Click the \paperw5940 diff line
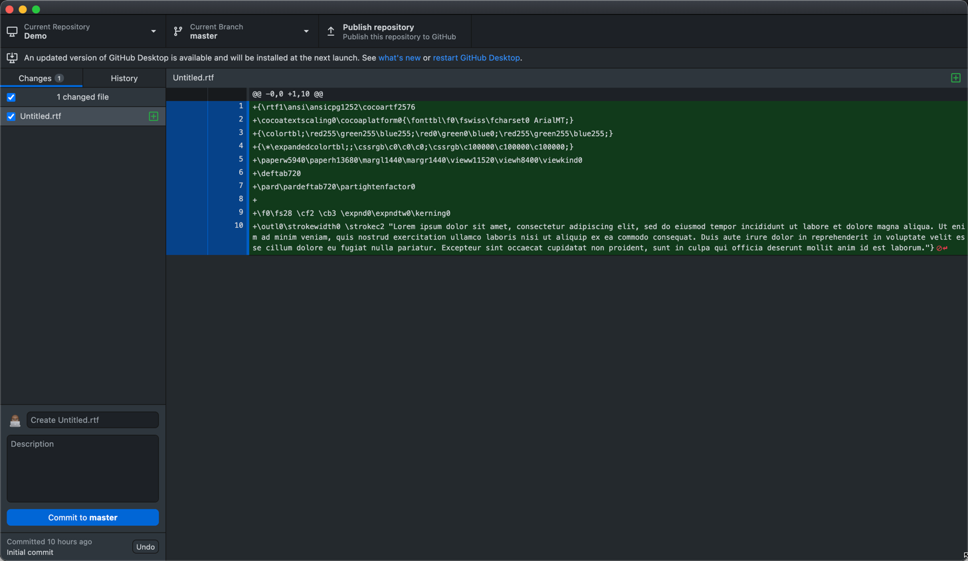 (417, 160)
